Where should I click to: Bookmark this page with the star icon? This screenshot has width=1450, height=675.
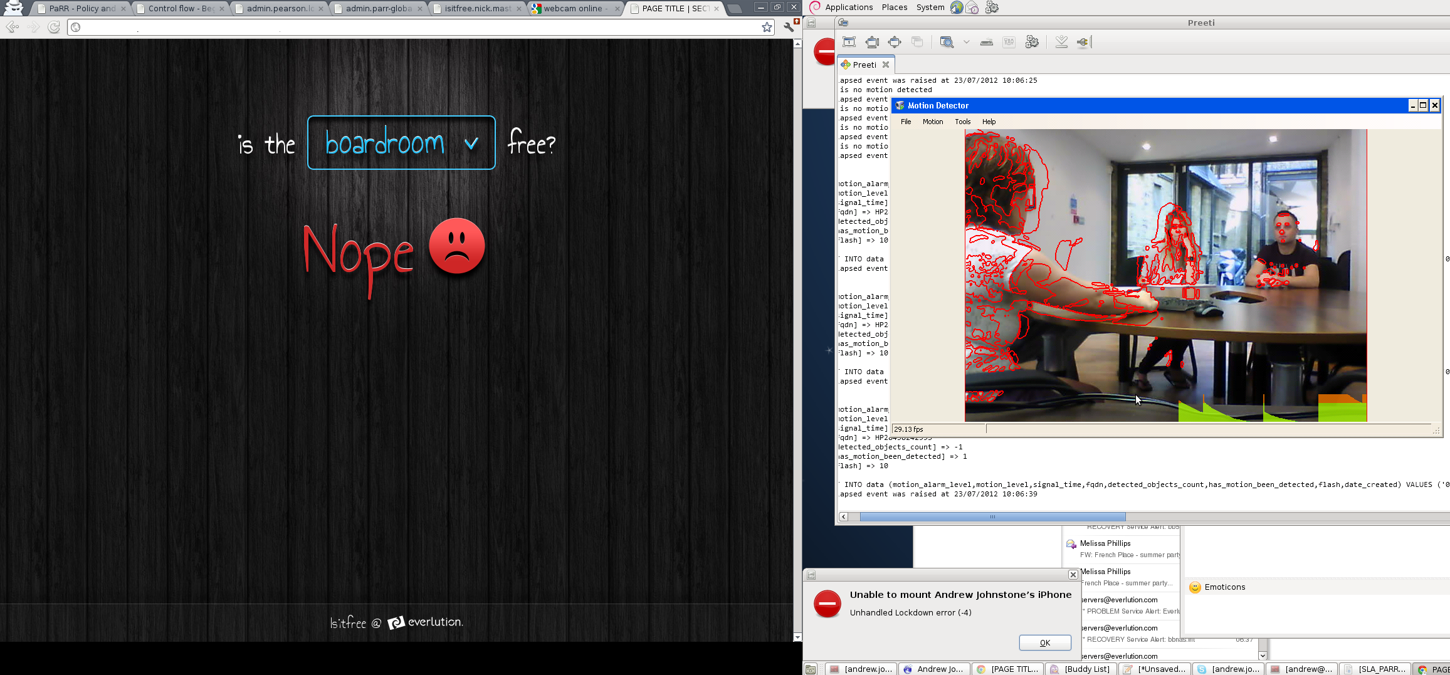coord(767,27)
